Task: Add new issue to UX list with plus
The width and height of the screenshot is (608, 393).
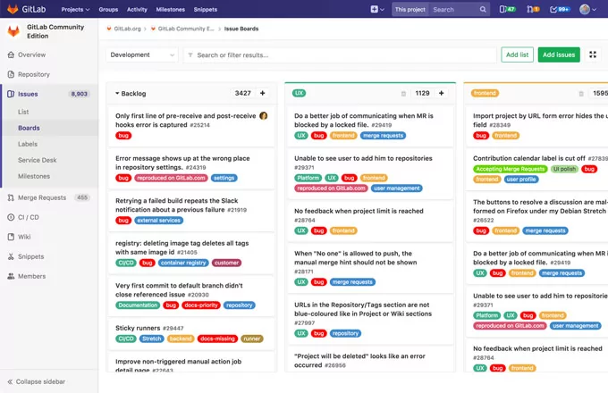Action: tap(442, 93)
